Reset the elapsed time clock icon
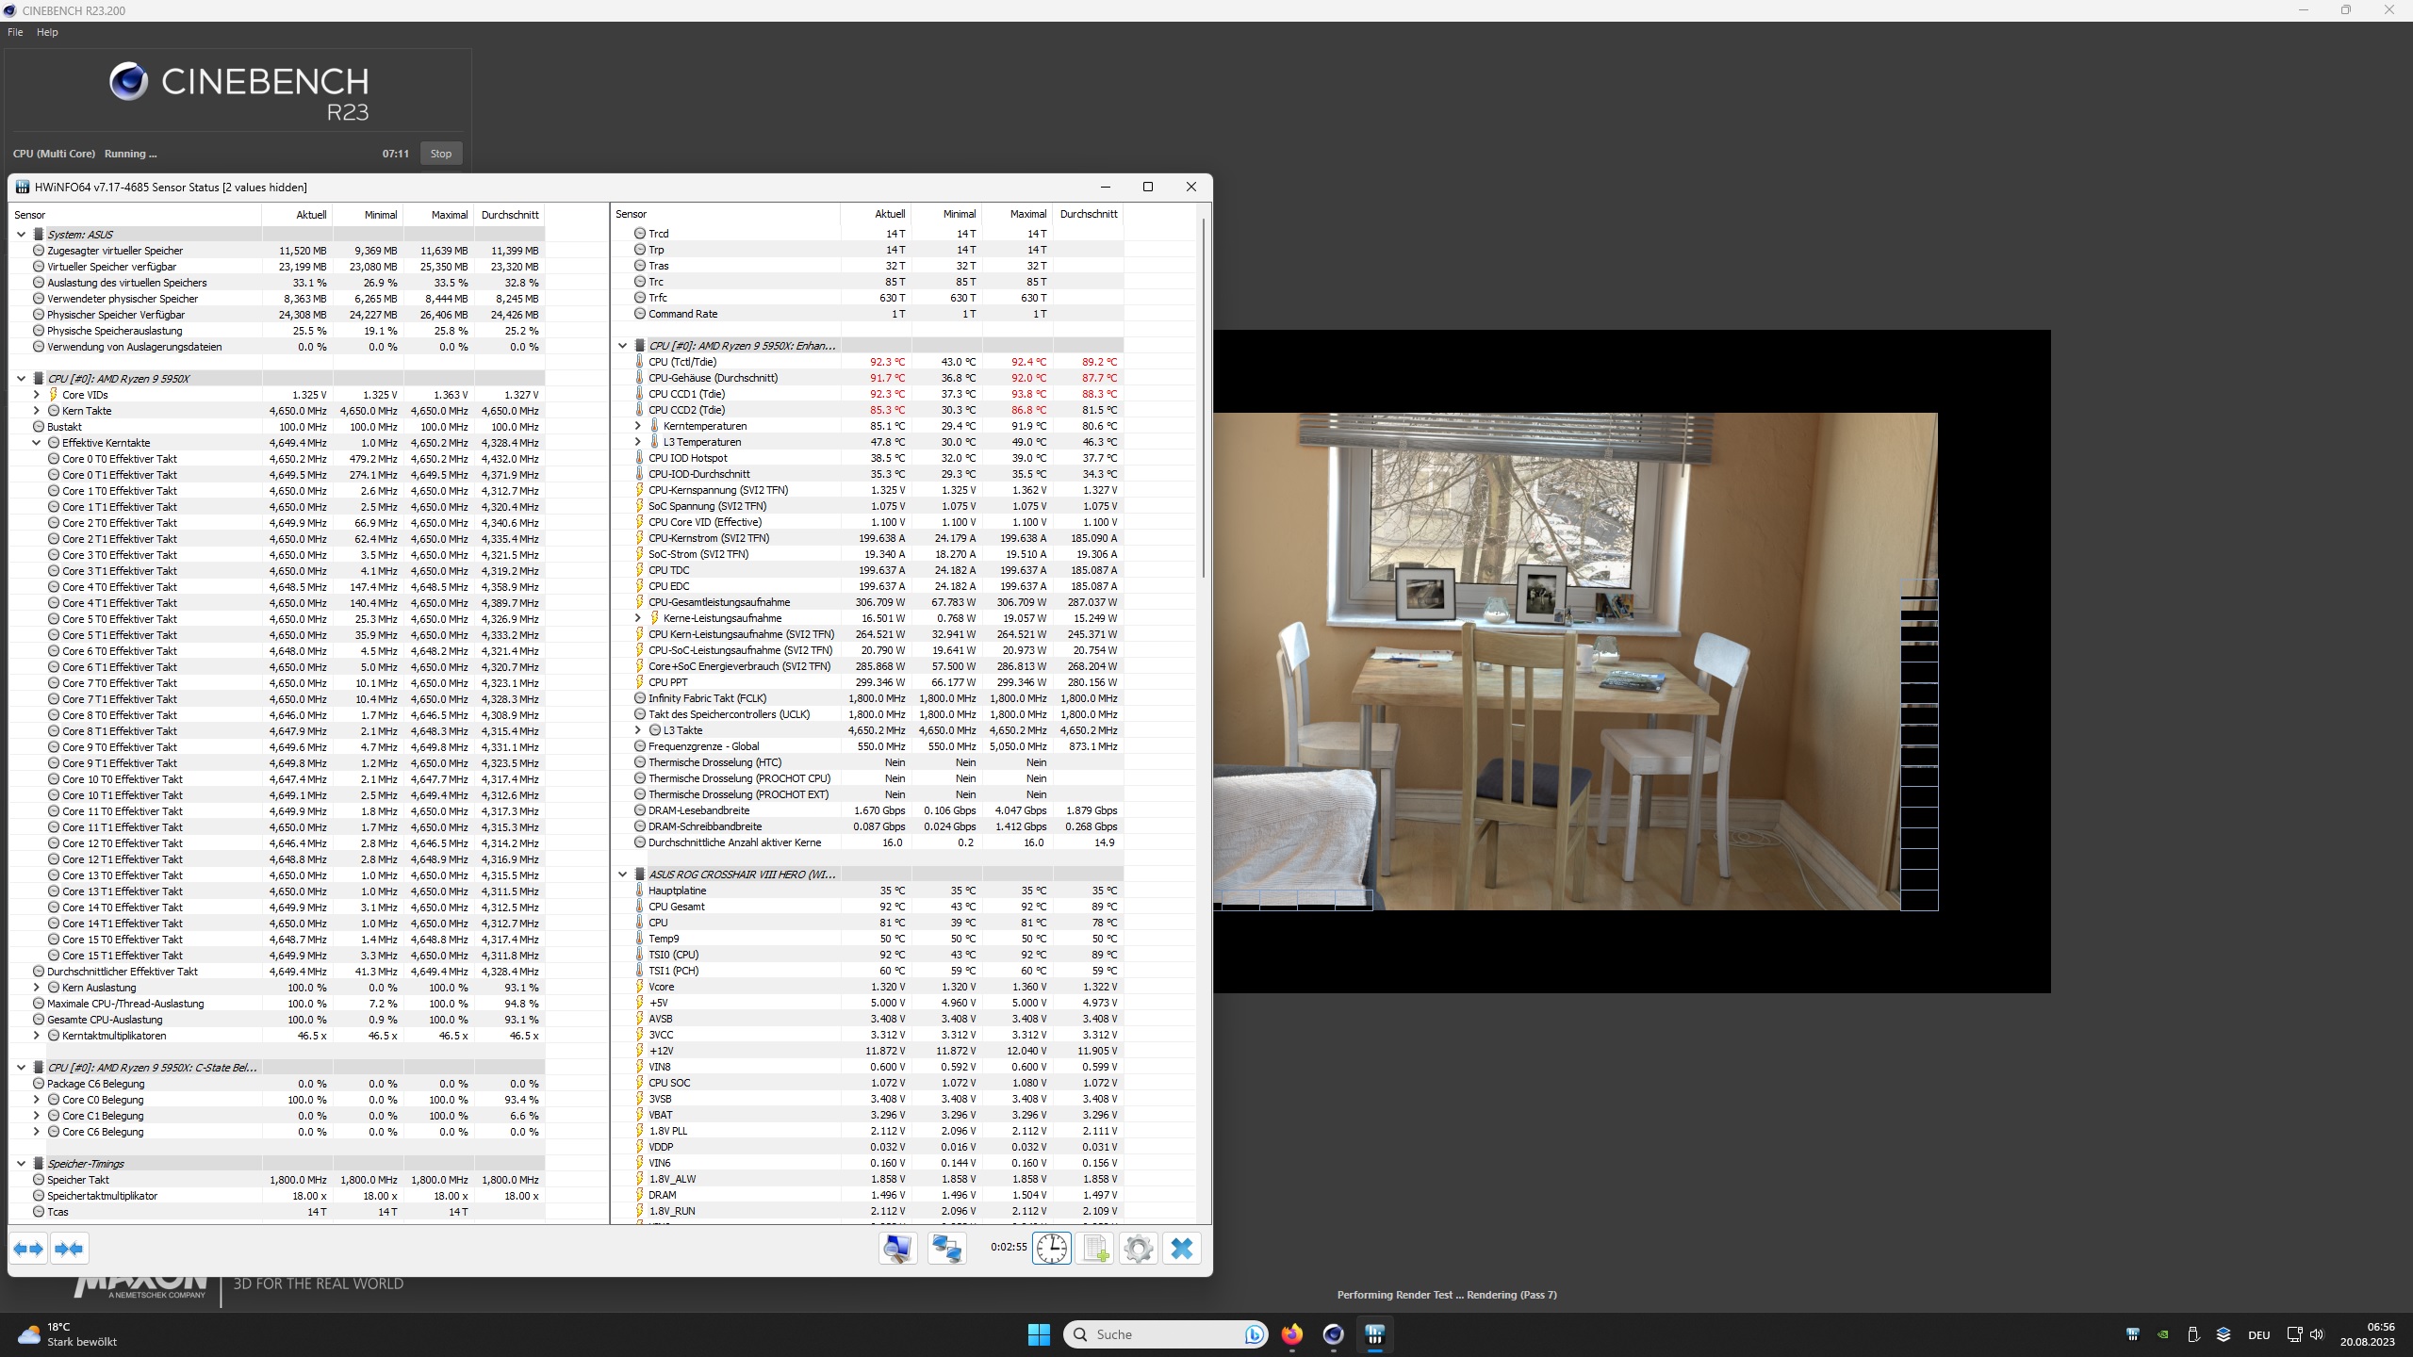The height and width of the screenshot is (1357, 2413). [x=1051, y=1249]
